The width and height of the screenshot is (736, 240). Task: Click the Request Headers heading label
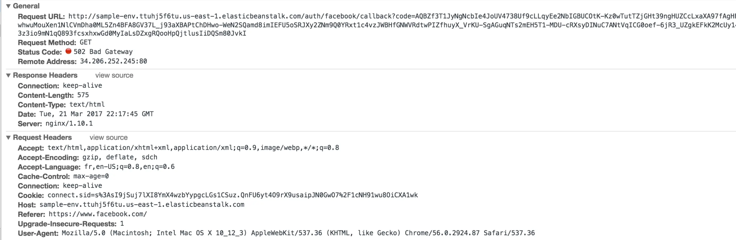(x=42, y=137)
